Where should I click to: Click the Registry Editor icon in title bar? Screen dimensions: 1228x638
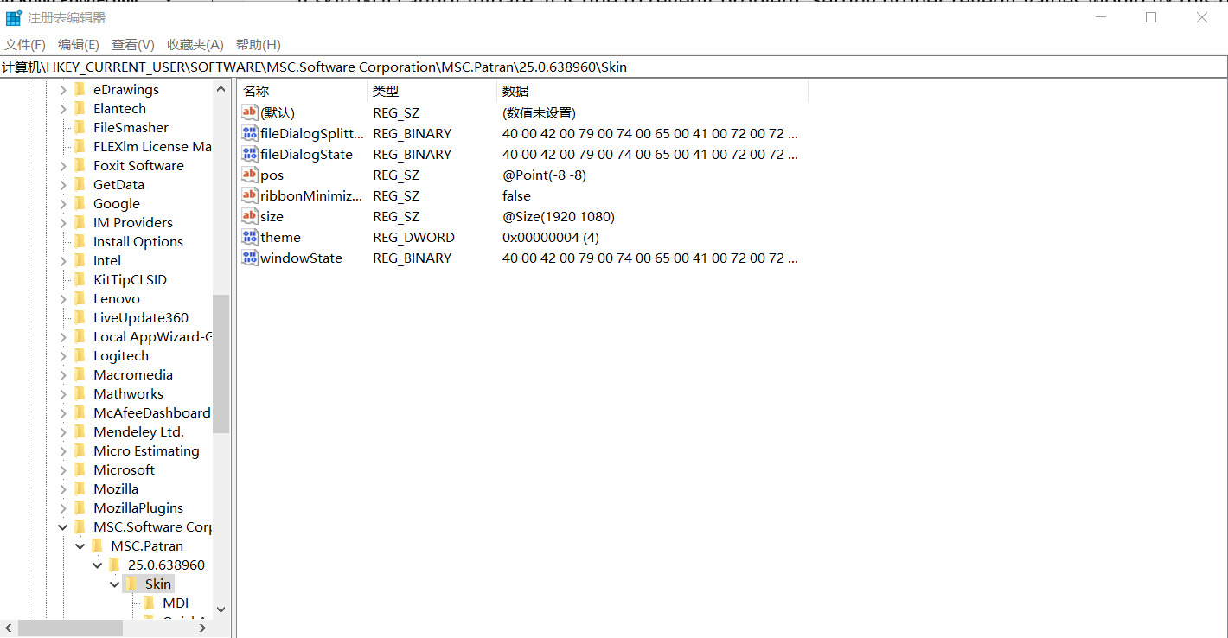tap(13, 16)
